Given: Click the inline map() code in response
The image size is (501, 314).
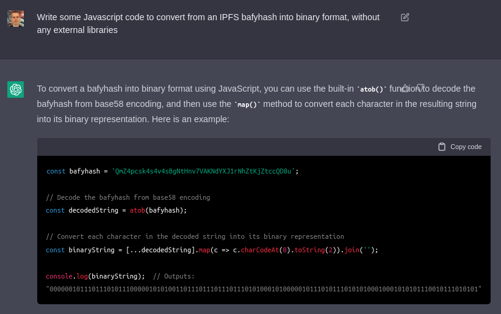Looking at the screenshot, I should pos(247,104).
